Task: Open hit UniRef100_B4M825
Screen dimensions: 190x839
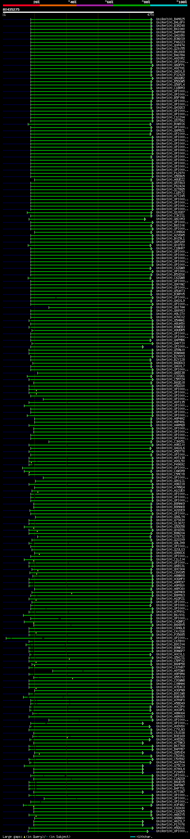Action: coord(170,19)
